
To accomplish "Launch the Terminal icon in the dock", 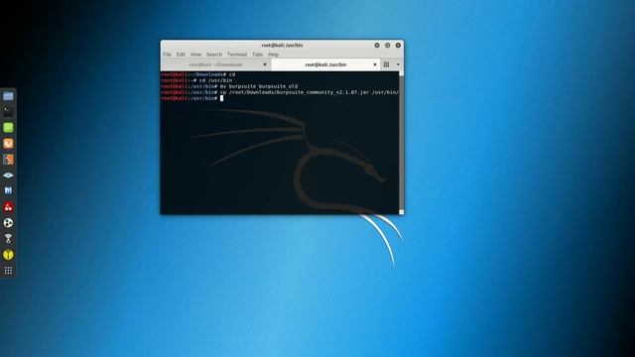I will click(x=8, y=112).
